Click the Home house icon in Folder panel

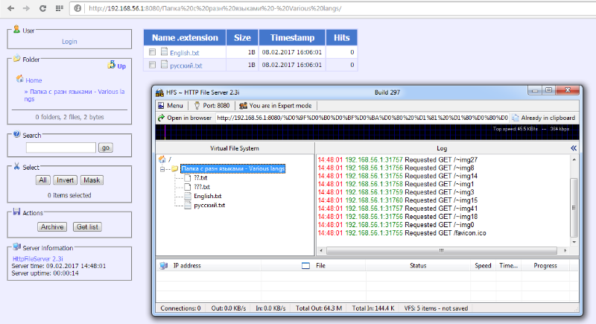(x=20, y=79)
